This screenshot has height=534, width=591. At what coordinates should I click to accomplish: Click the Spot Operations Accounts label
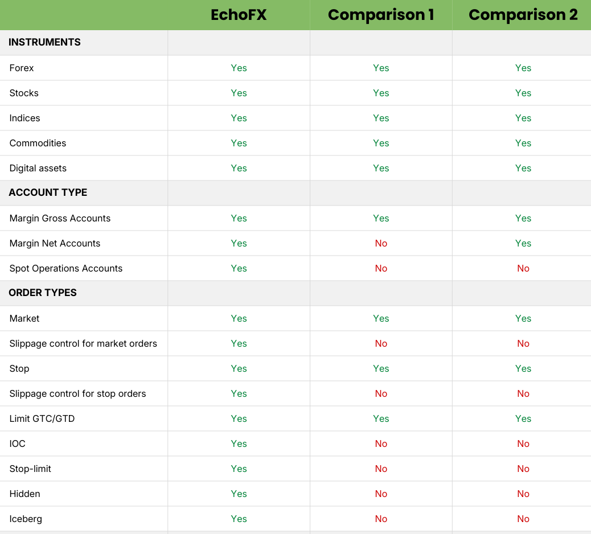66,268
